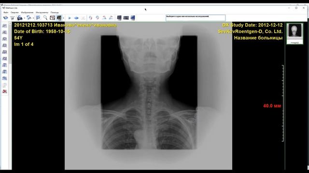Click the 'SevKavRoentgen-D, Co. Ltd.' label
Screen dimensions: 309x173
[x=250, y=31]
